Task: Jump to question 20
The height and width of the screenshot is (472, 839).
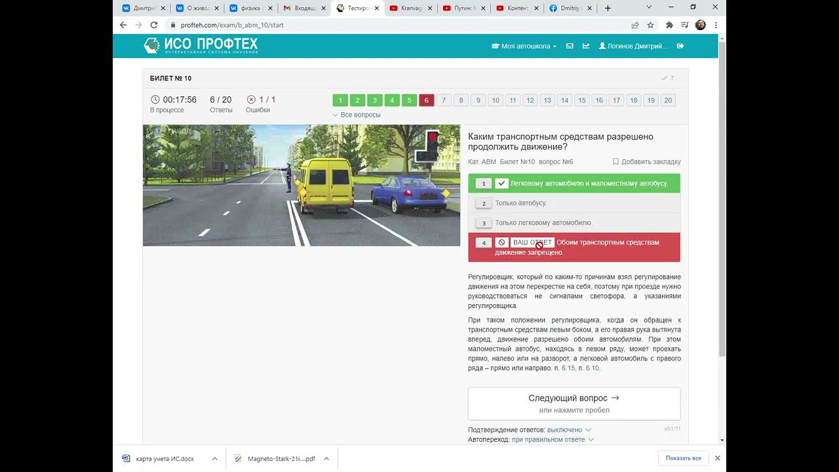Action: pyautogui.click(x=668, y=100)
